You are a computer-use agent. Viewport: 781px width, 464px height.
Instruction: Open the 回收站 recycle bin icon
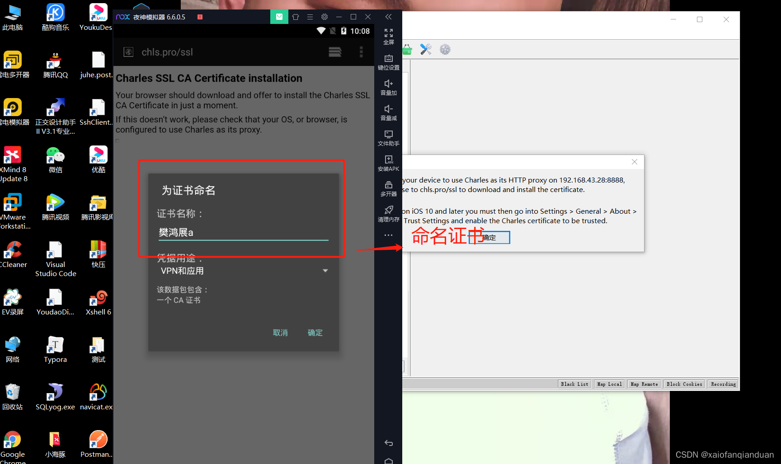coord(13,397)
